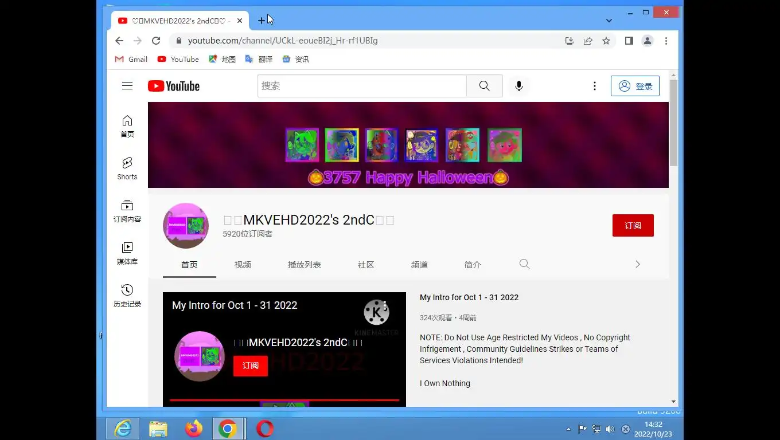This screenshot has width=780, height=440.
Task: Open Gmail bookmark
Action: point(131,59)
